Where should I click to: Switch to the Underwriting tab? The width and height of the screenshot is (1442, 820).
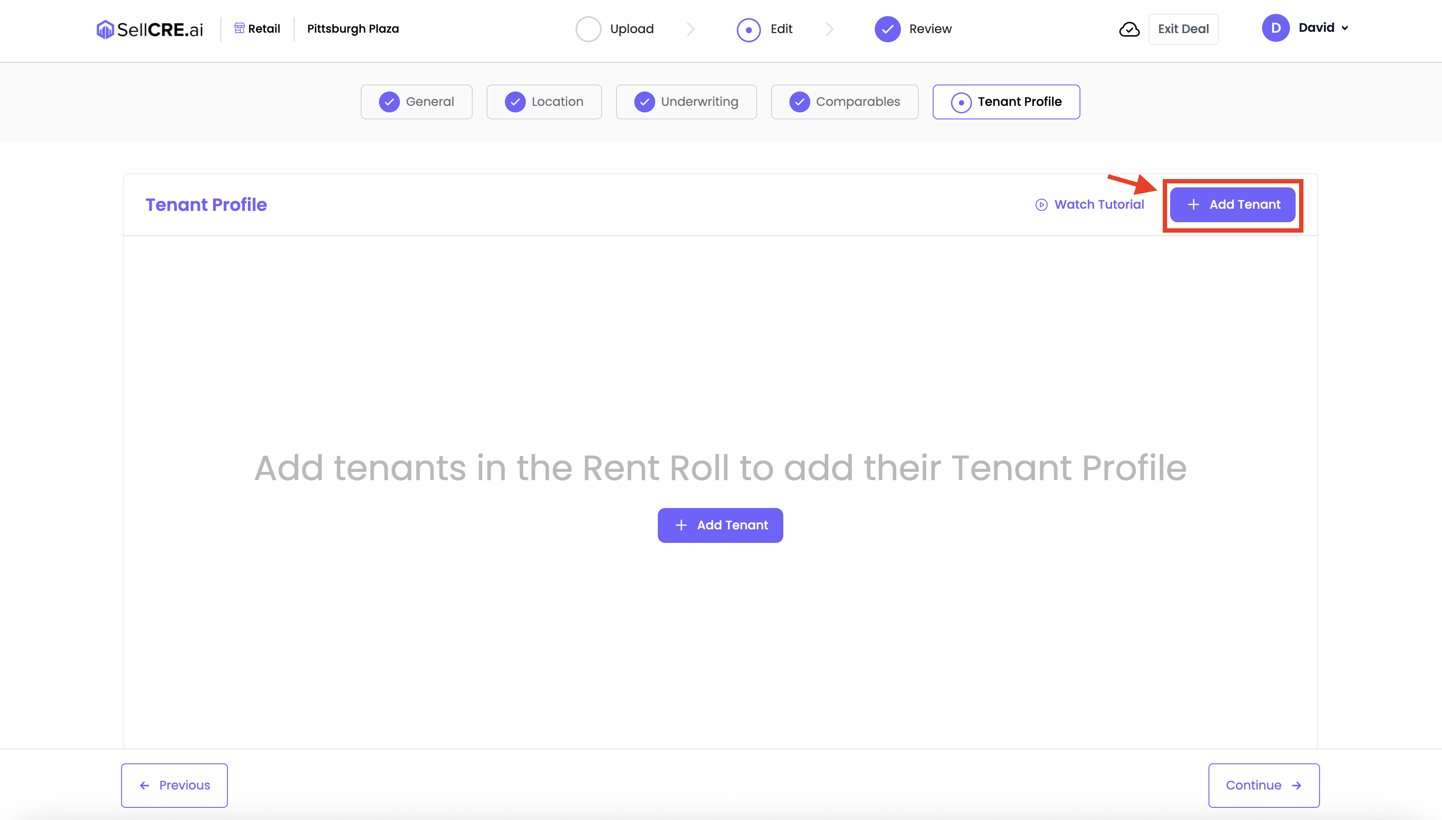pos(686,102)
